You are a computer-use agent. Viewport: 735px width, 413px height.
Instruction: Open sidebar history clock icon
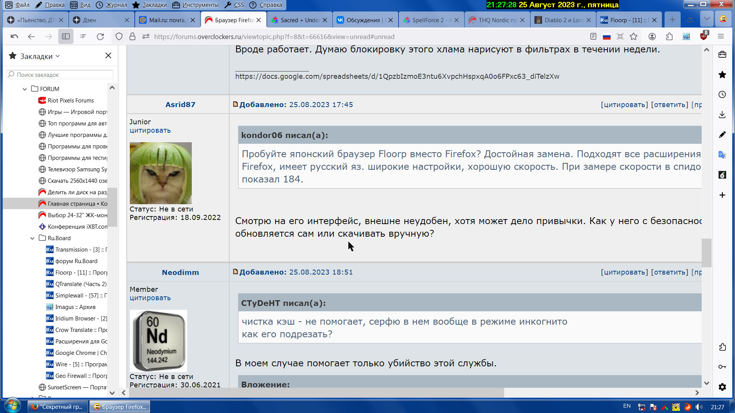(722, 94)
